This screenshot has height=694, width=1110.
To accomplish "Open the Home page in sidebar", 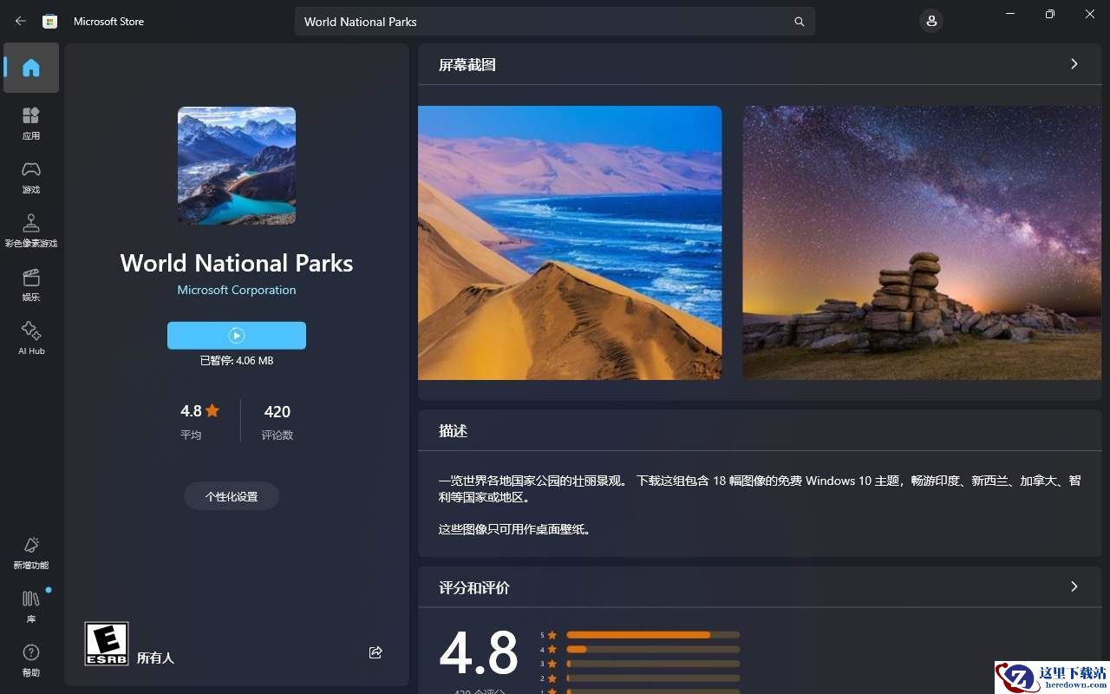I will (31, 68).
